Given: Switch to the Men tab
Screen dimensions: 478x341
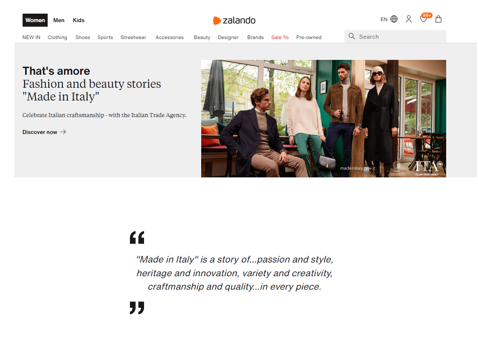Looking at the screenshot, I should click(x=59, y=20).
